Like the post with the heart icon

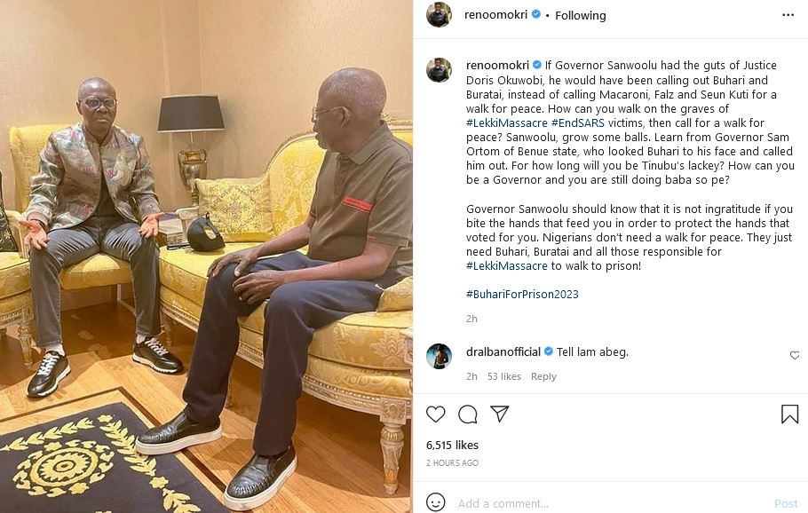pos(435,414)
